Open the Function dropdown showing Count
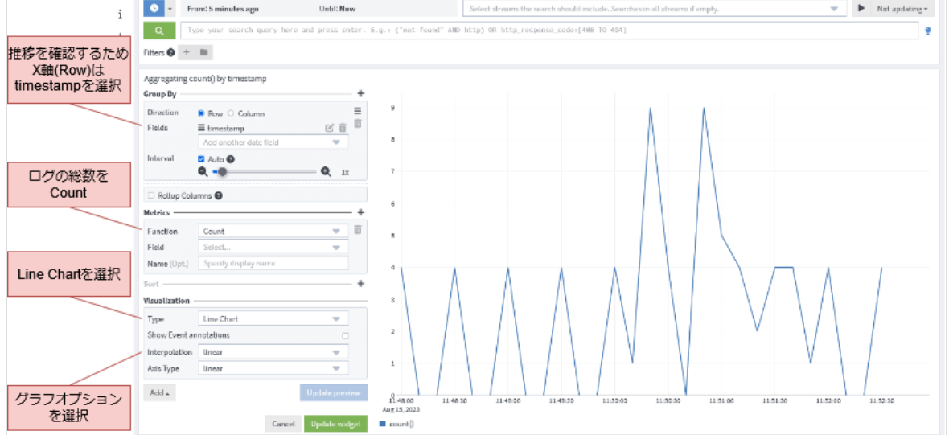 tap(273, 231)
